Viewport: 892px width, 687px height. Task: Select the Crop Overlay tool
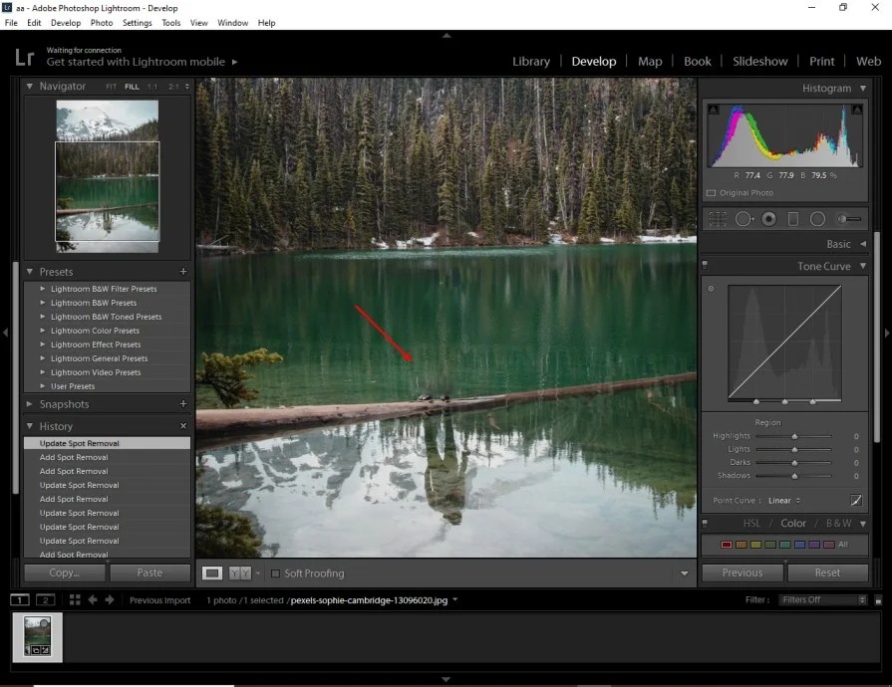(718, 218)
